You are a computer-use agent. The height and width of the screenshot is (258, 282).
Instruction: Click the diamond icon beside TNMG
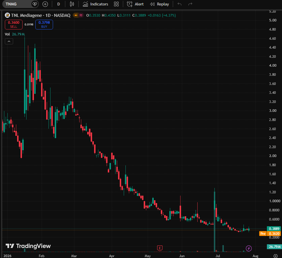click(x=35, y=4)
